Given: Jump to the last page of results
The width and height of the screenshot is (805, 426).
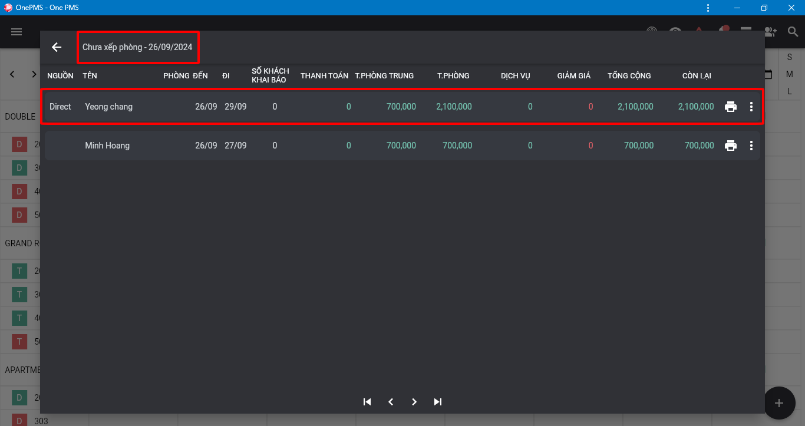Looking at the screenshot, I should (438, 402).
